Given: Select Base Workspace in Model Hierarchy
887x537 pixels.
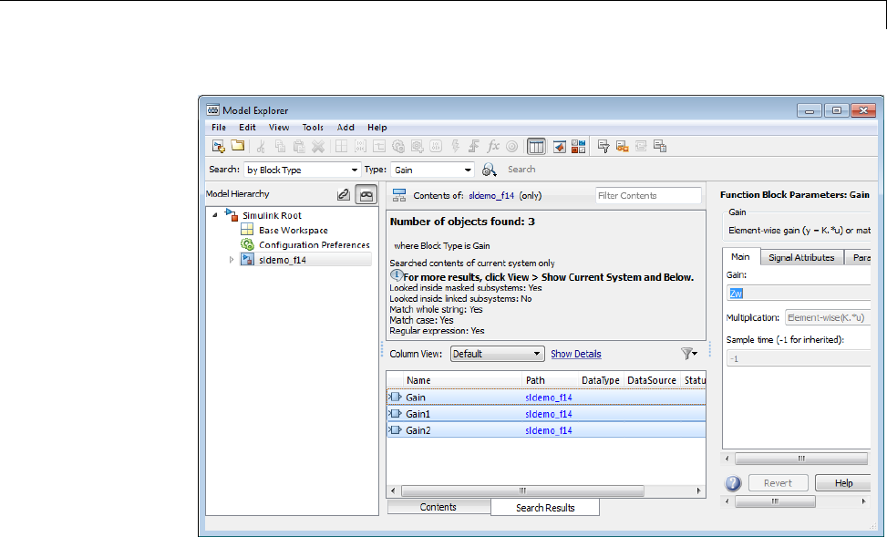Looking at the screenshot, I should tap(293, 231).
